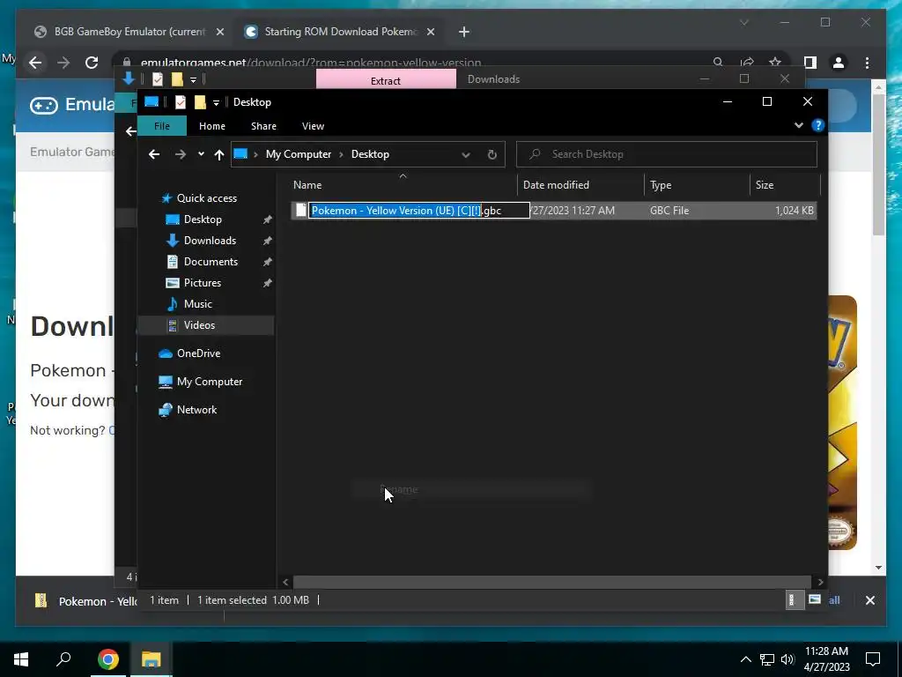This screenshot has width=902, height=677.
Task: Click My Computer in the address breadcrumb
Action: 299,154
